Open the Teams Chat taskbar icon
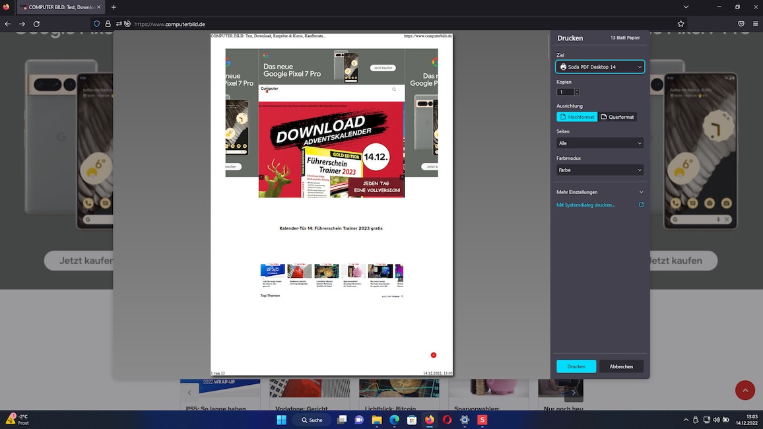This screenshot has height=429, width=763. pos(359,420)
